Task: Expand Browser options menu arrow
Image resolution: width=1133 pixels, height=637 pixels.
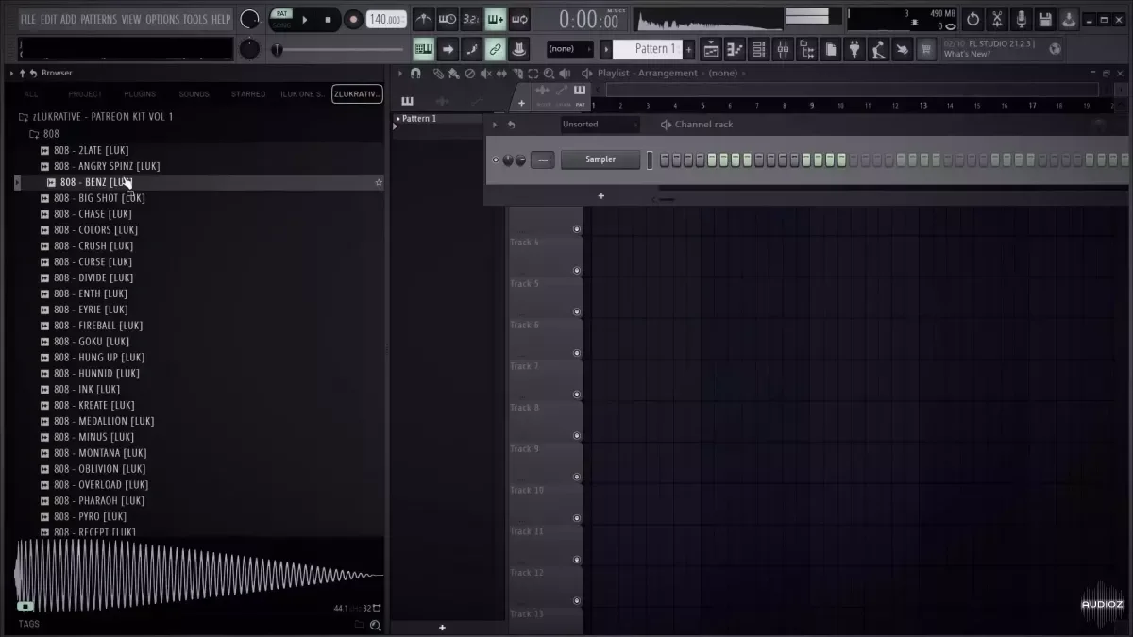Action: [11, 73]
